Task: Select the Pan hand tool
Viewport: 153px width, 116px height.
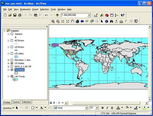Action: pos(73,21)
